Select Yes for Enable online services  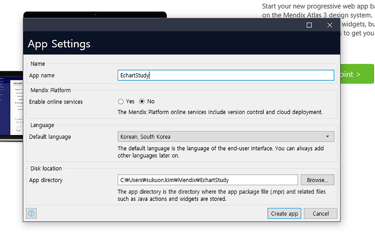pos(121,101)
